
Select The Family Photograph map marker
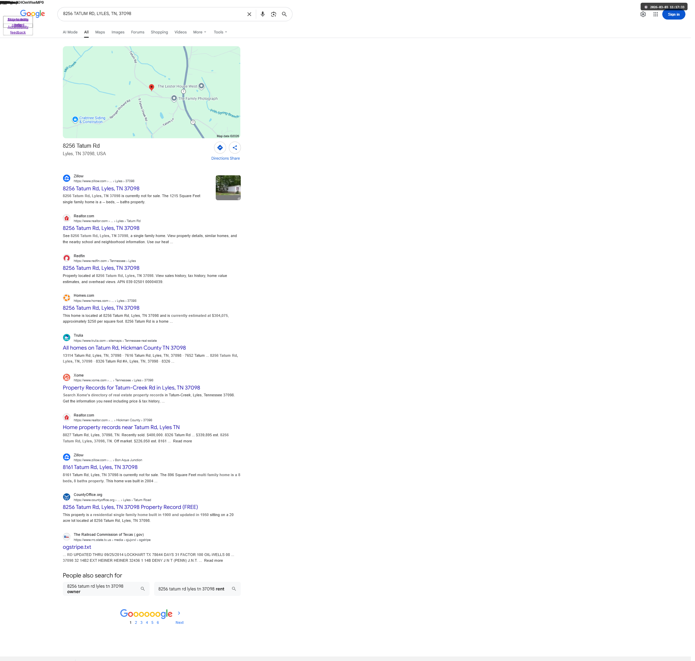pos(175,99)
